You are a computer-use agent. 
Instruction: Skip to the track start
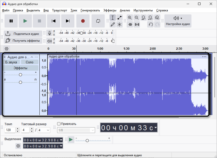click(53, 21)
